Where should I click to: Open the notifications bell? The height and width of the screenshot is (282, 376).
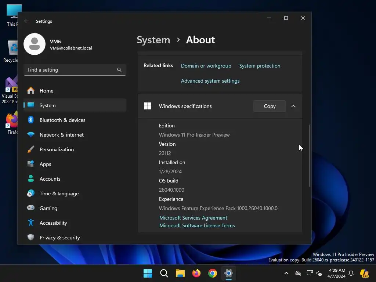tap(351, 273)
